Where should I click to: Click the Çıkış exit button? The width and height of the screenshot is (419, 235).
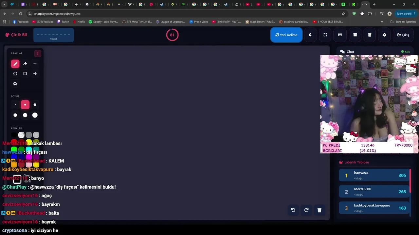tap(403, 35)
